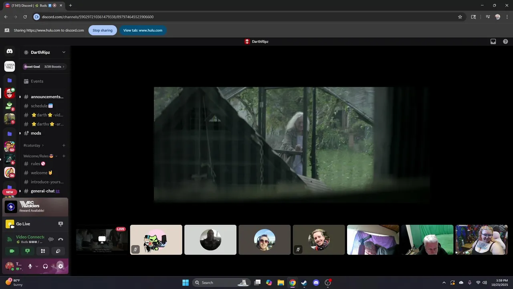This screenshot has height=289, width=513.
Task: Open the server with 36 notifications
Action: pos(10,173)
